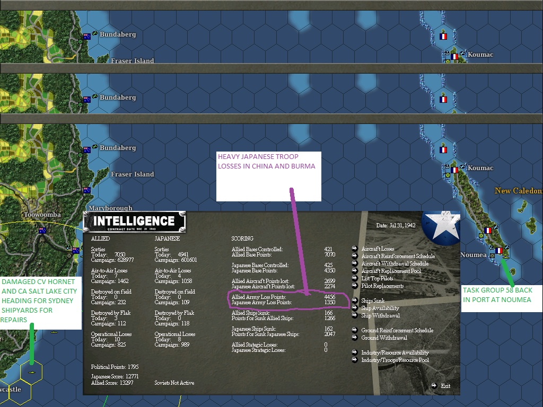Click Japanese Operational Losses Campaign: 989
The width and height of the screenshot is (543, 407).
[172, 344]
